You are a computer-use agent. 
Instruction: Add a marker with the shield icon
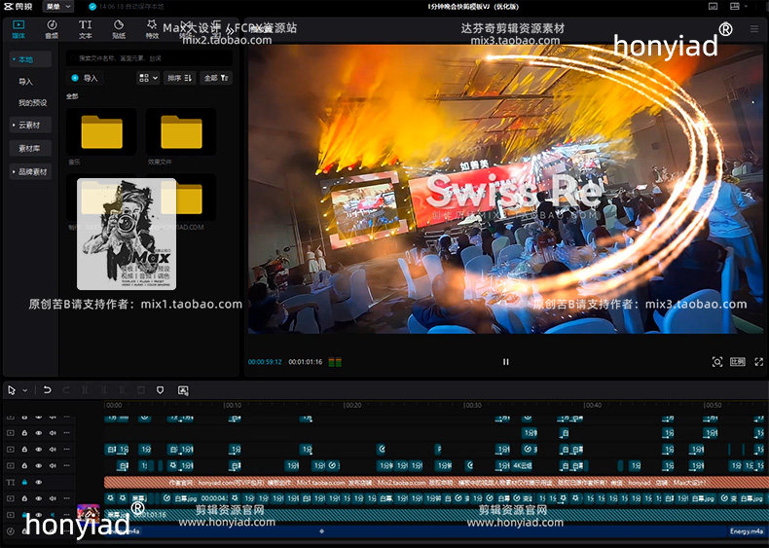point(160,390)
